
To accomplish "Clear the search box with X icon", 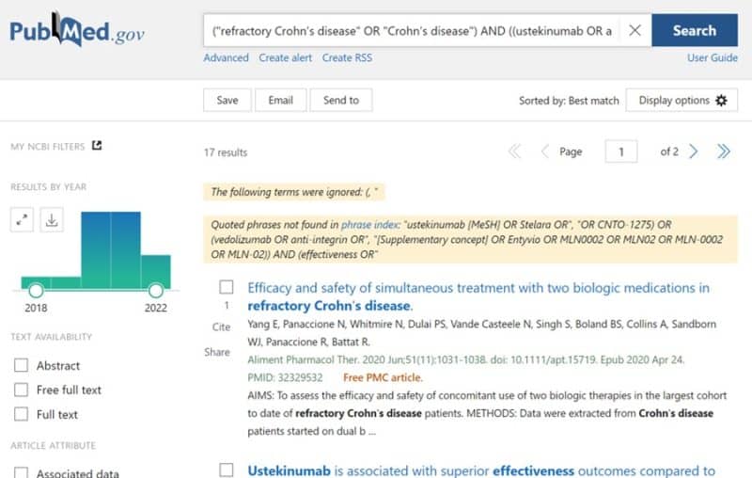I will [634, 30].
